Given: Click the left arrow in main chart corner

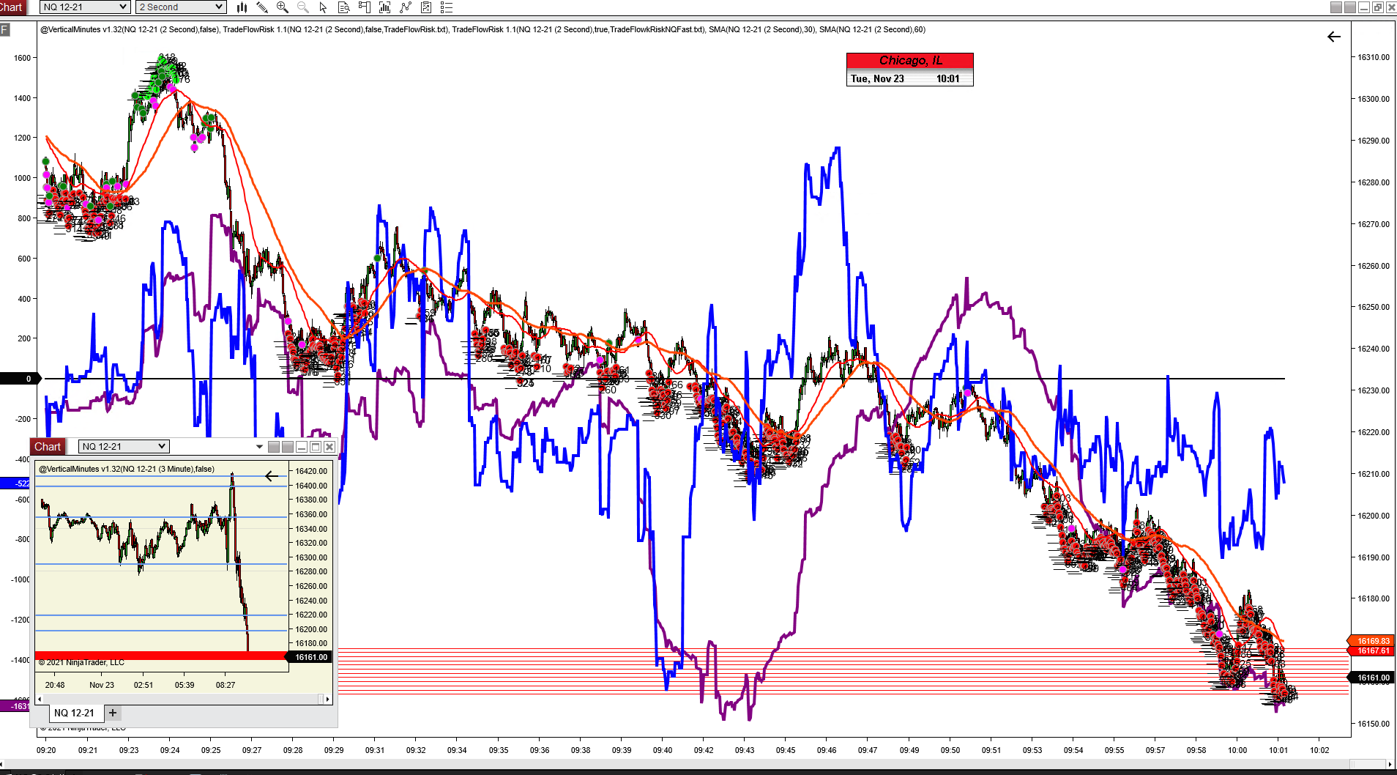Looking at the screenshot, I should point(1334,37).
